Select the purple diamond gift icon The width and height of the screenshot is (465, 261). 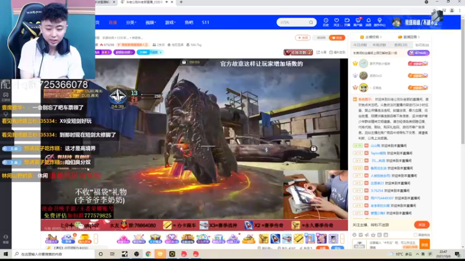(171, 238)
